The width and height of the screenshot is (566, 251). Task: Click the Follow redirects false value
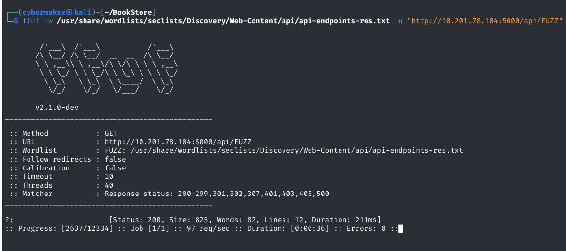[115, 159]
